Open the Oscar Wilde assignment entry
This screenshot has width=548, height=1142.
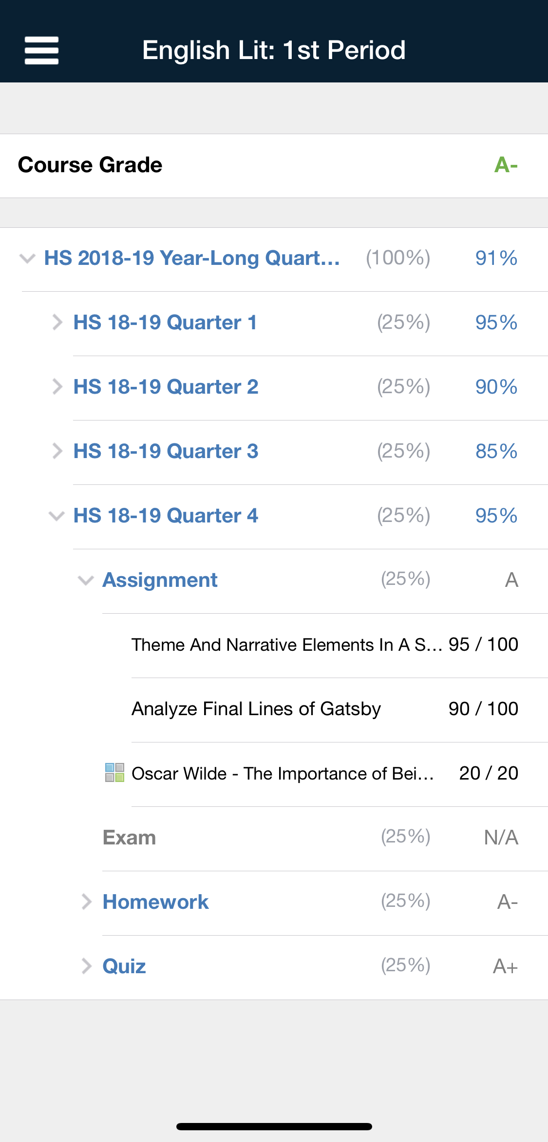285,774
